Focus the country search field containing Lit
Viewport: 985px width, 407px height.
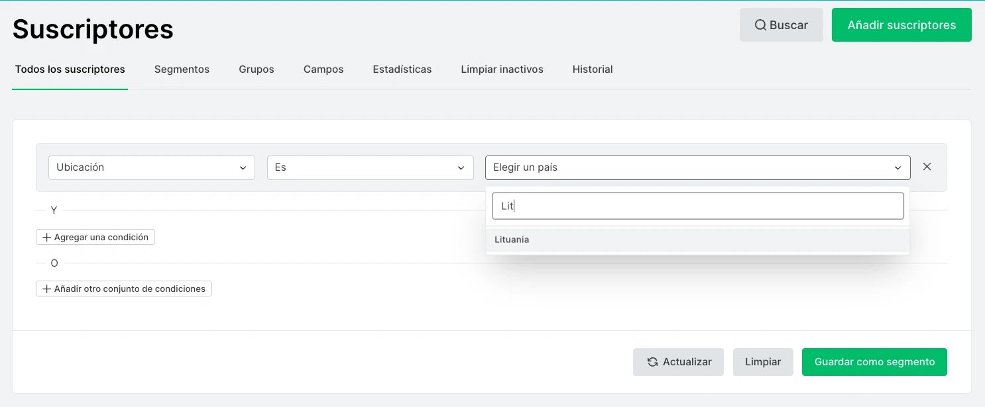pos(697,206)
